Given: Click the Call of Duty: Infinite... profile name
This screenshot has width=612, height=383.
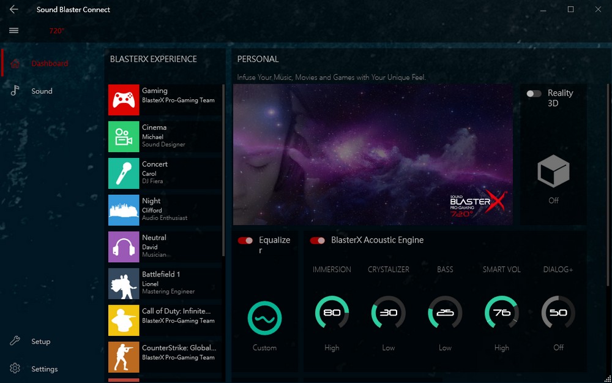Looking at the screenshot, I should (x=176, y=311).
